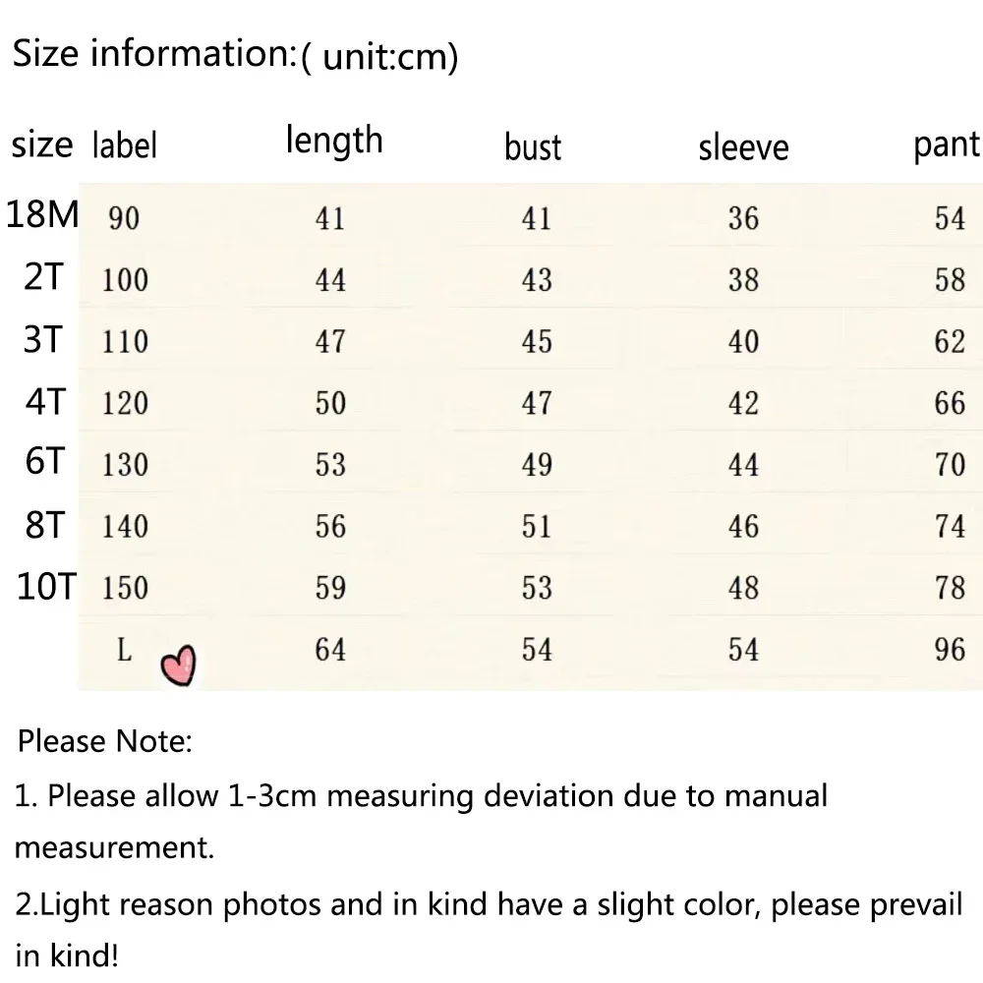Select the 18M size label
This screenshot has width=983, height=983.
[42, 214]
